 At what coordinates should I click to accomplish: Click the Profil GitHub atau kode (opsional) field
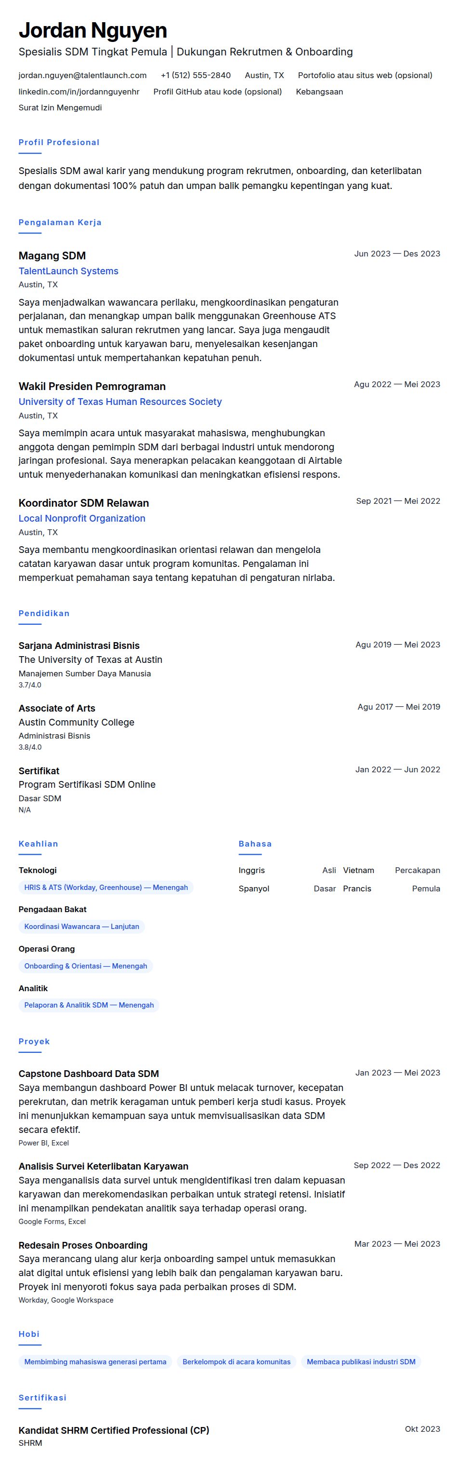click(x=218, y=92)
